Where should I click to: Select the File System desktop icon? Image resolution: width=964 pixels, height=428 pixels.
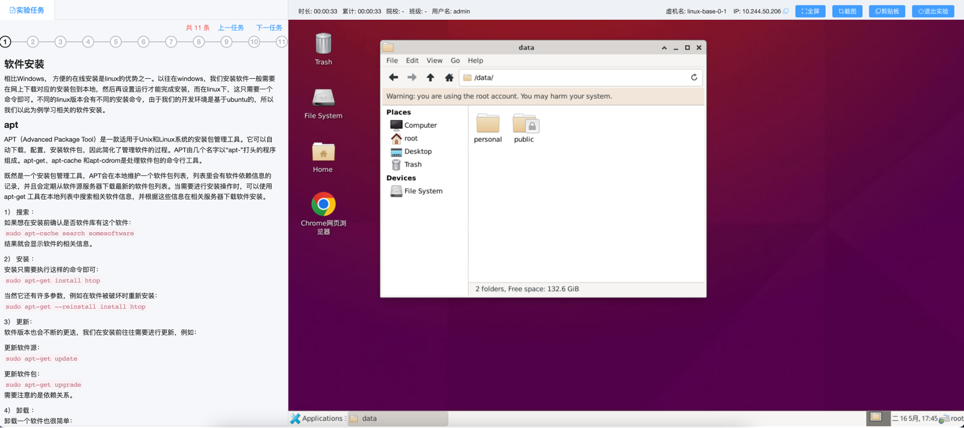pyautogui.click(x=323, y=99)
